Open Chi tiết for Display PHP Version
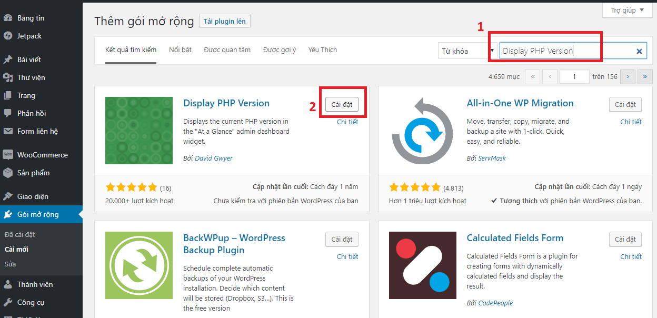 click(x=347, y=122)
